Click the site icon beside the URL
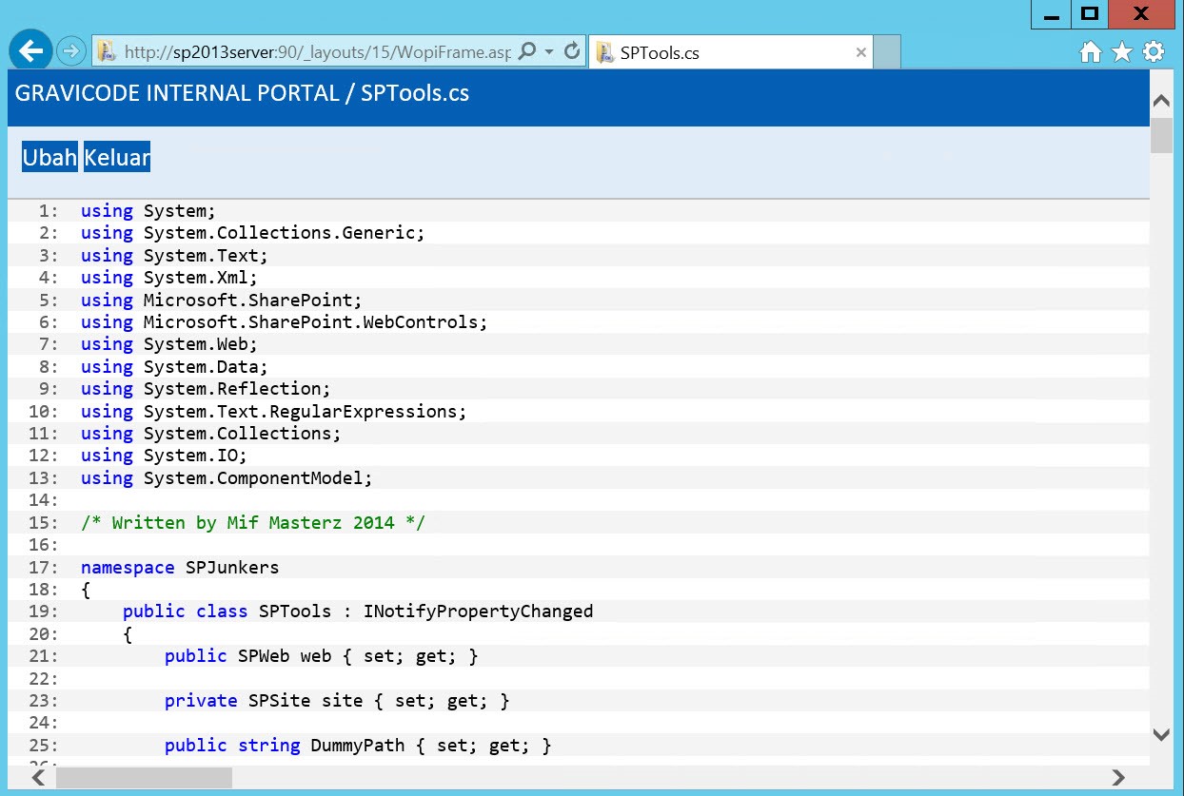 (x=107, y=52)
